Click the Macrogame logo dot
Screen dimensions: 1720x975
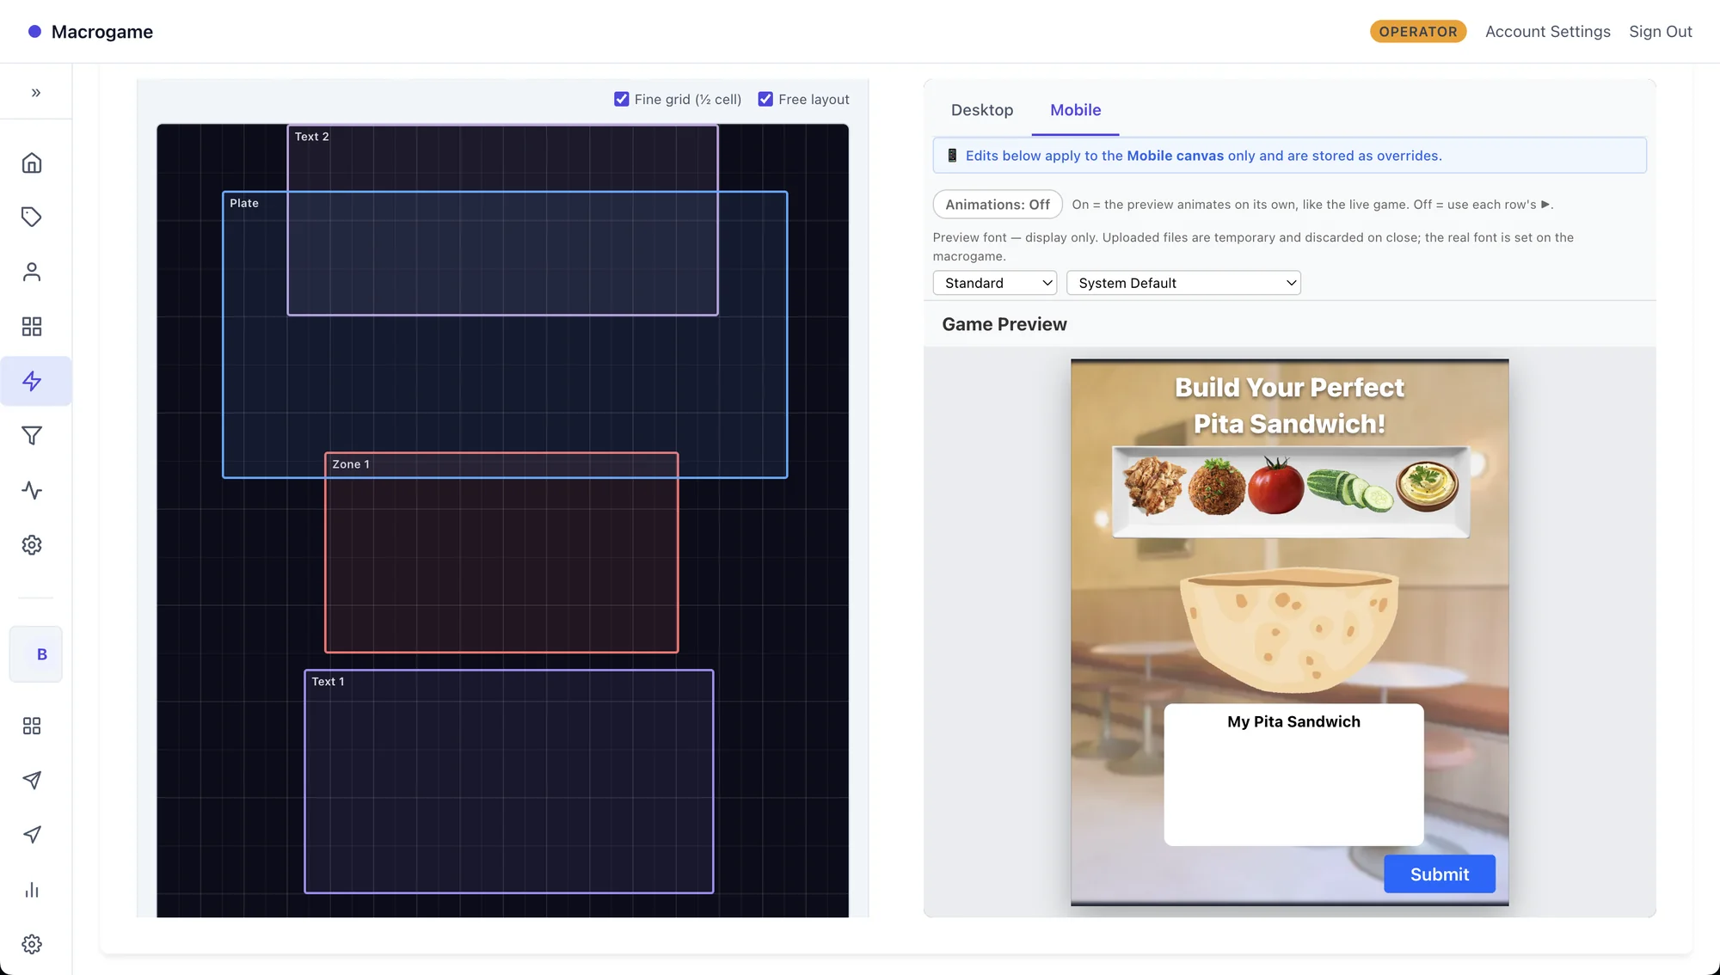click(34, 32)
